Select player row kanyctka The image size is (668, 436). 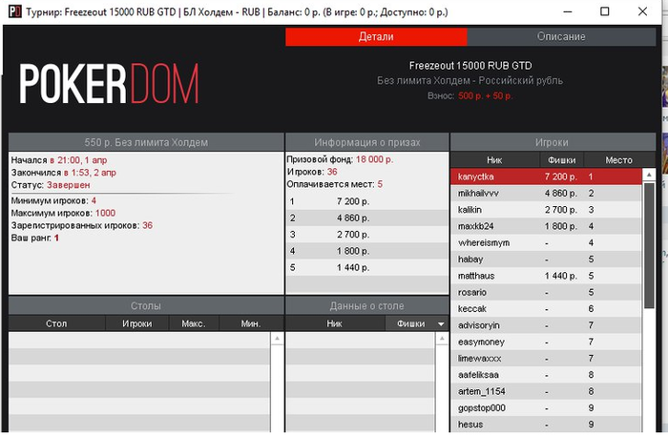tap(546, 176)
